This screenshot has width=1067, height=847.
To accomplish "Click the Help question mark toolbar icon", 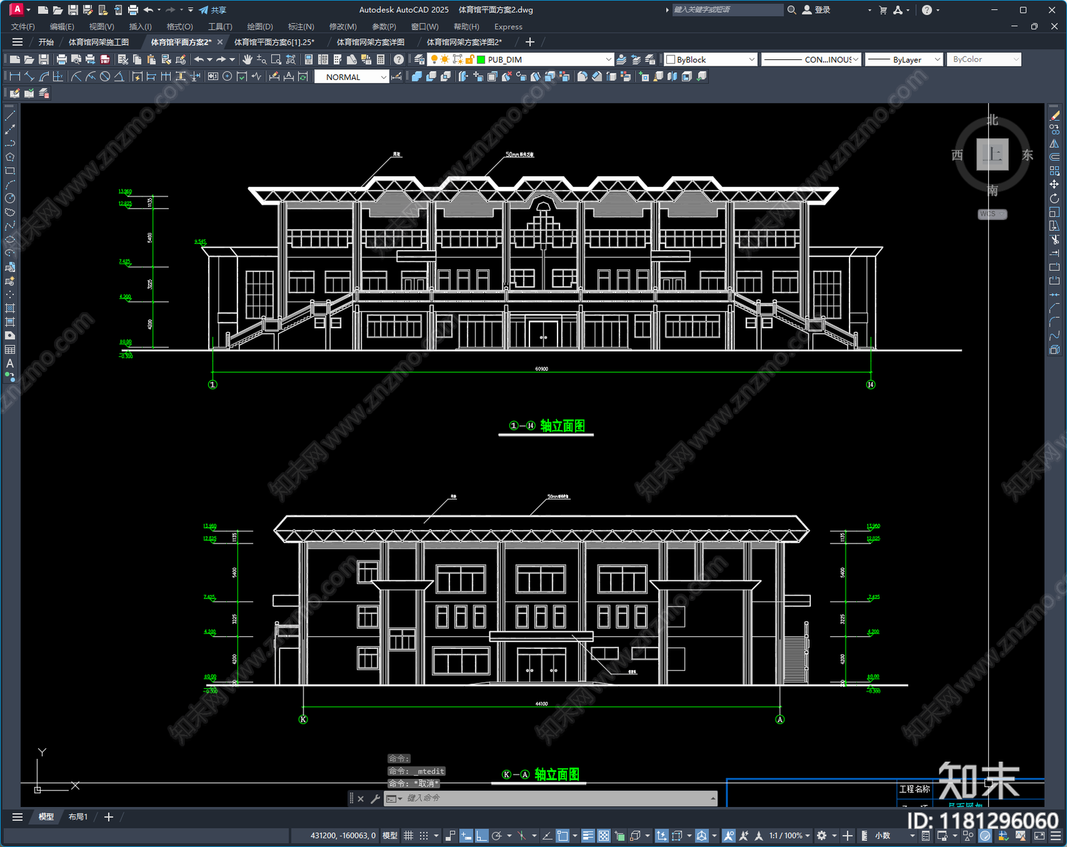I will click(399, 59).
